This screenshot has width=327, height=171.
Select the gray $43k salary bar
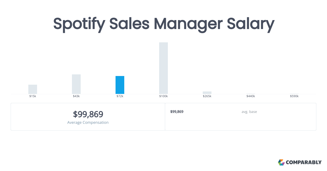pos(76,84)
